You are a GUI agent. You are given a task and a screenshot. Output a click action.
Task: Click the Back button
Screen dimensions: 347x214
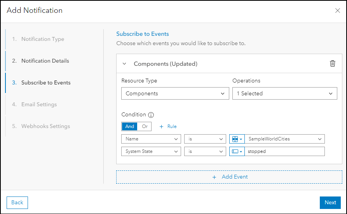tap(17, 202)
